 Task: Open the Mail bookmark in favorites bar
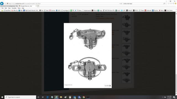tap(20, 10)
